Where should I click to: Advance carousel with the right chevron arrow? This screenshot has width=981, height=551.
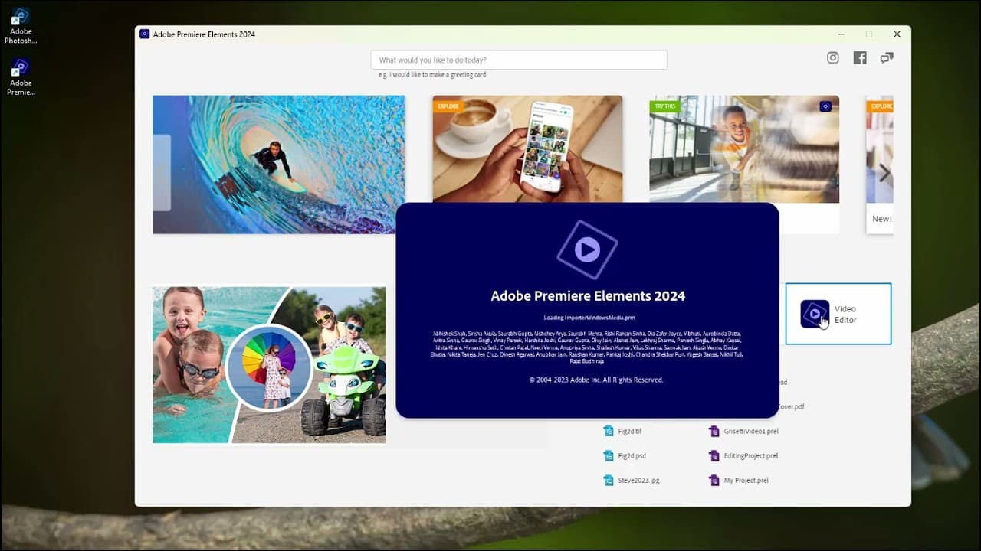click(x=884, y=174)
